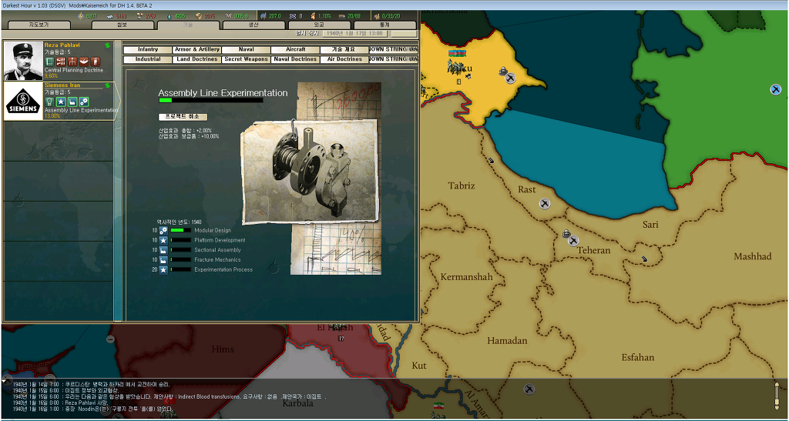Click the lightbulb specialty icon of Siemens Iran
The height and width of the screenshot is (421, 789).
49,102
